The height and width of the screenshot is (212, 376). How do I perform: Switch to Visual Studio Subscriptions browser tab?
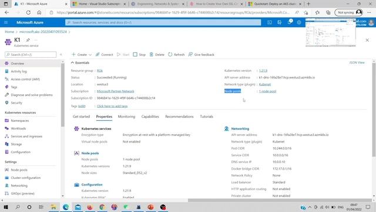point(99,4)
